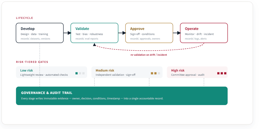Click the Governance & Audit Trail banner
Image resolution: width=259 pixels, height=129 pixels.
point(122,96)
